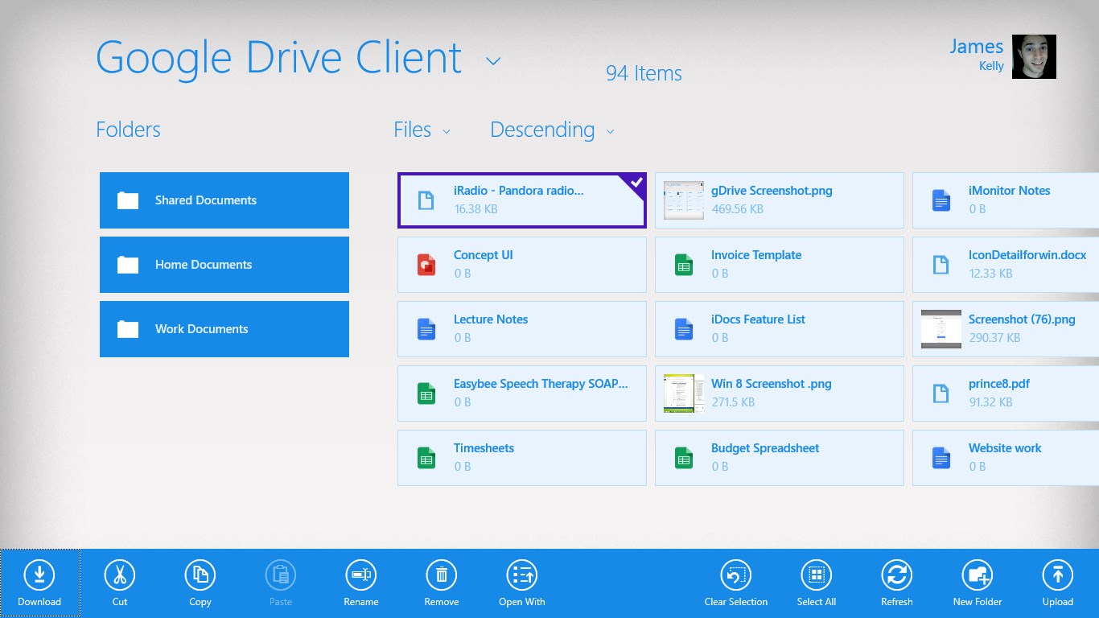Click the Website work file name
The height and width of the screenshot is (618, 1099).
(x=1005, y=448)
